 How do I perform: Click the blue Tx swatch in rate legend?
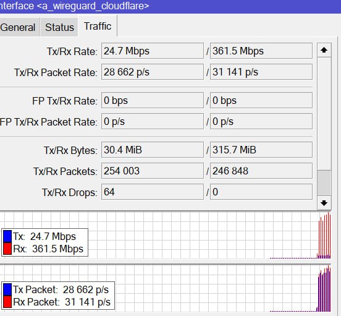[x=7, y=237]
